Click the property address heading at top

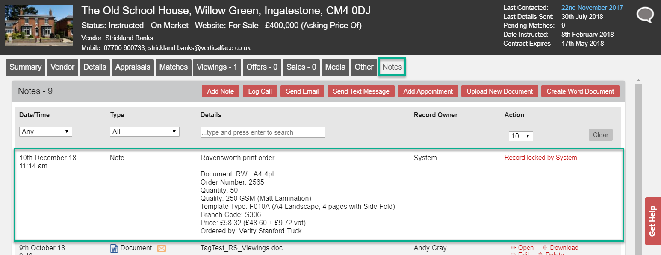[226, 11]
